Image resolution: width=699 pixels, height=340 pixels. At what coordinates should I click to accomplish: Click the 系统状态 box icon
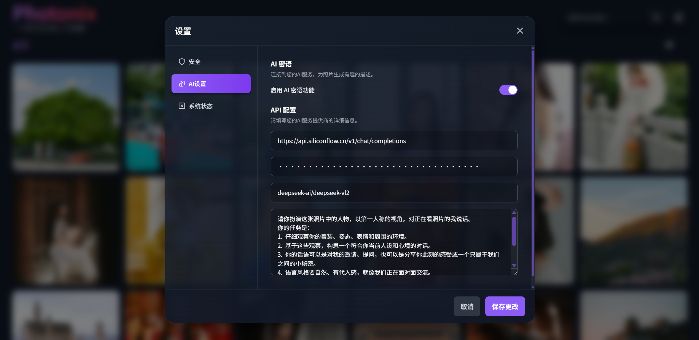(182, 106)
